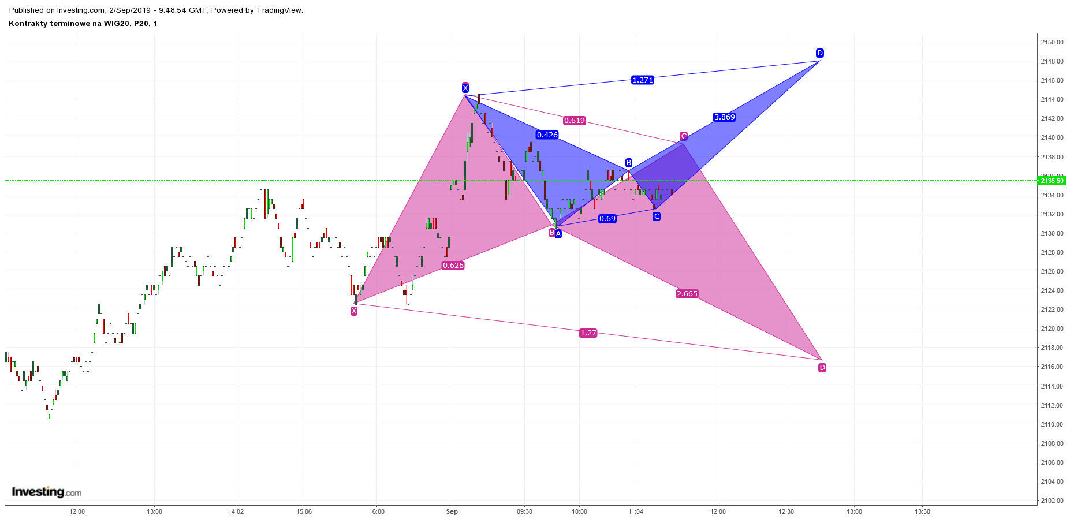Select the blue C pattern point label
Screen dimensions: 1070x519
point(657,216)
